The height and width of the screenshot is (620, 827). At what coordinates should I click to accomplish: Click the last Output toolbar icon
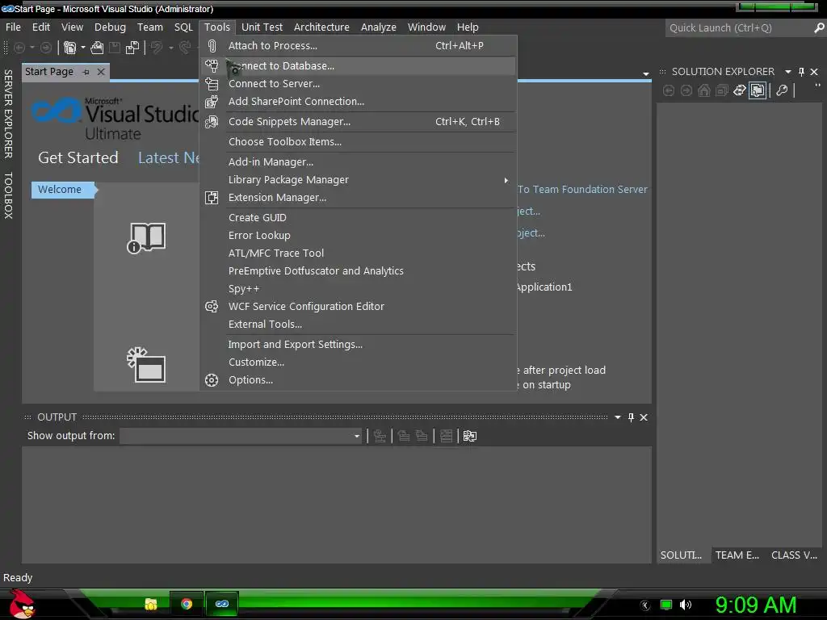point(469,436)
